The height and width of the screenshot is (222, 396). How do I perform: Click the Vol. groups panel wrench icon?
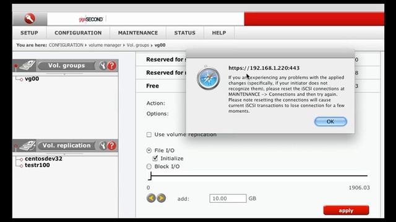102,66
